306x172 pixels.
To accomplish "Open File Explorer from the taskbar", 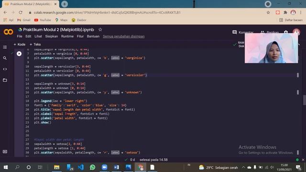I will (57, 167).
